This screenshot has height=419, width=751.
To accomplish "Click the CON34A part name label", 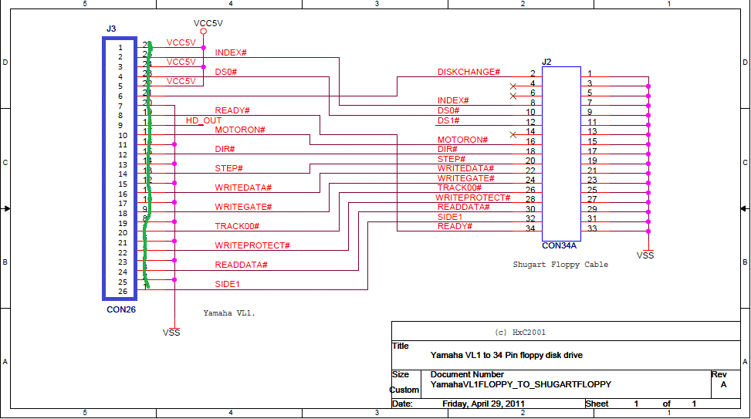I will pos(559,245).
